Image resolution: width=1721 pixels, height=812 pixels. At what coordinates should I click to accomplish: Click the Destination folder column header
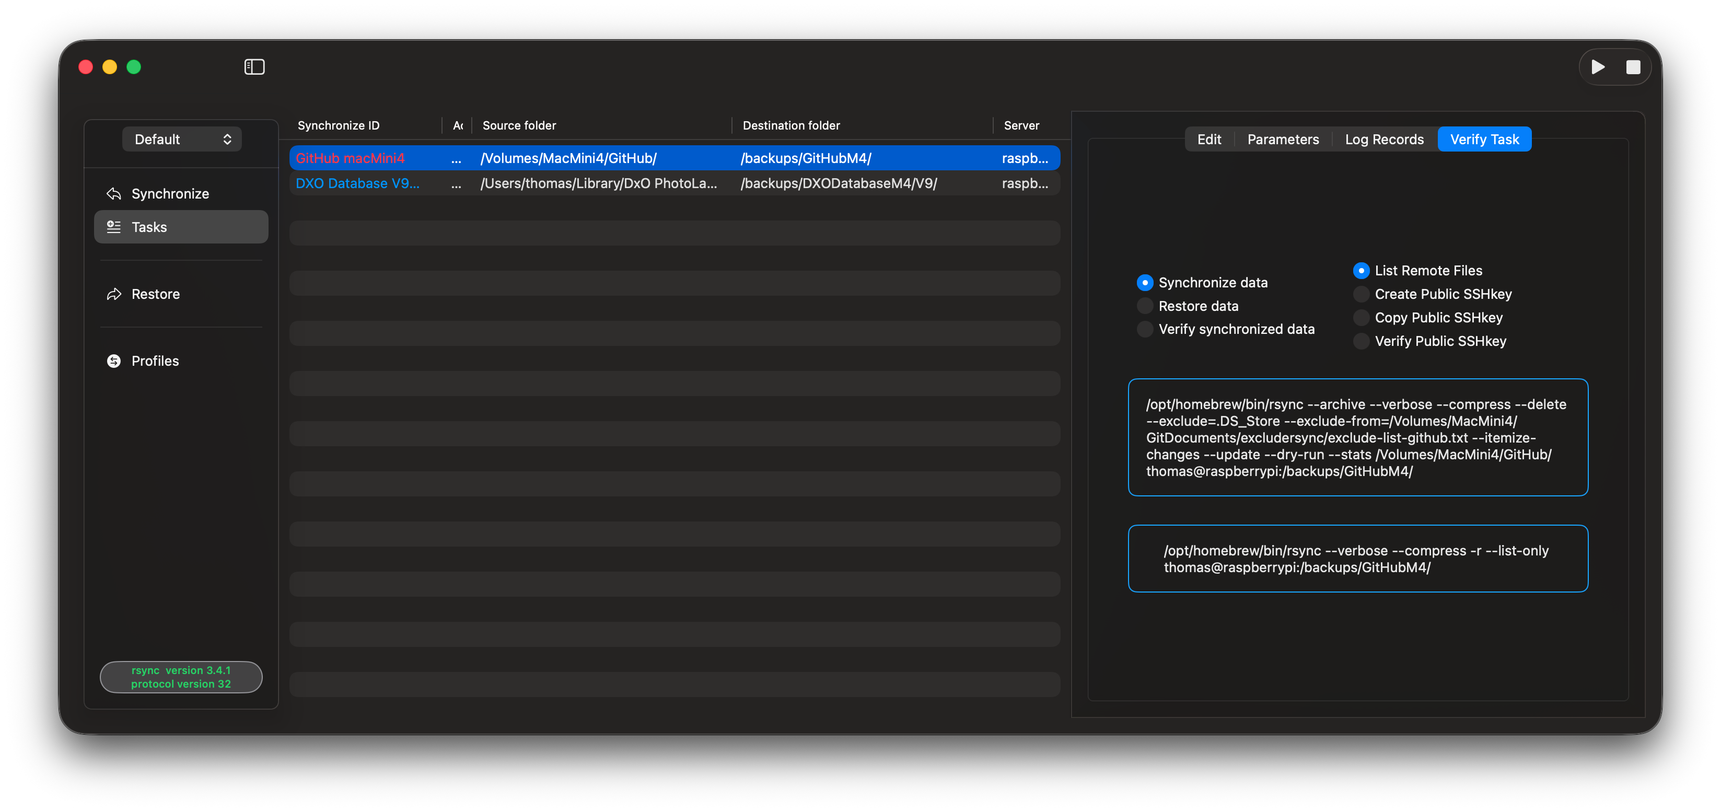pyautogui.click(x=791, y=125)
